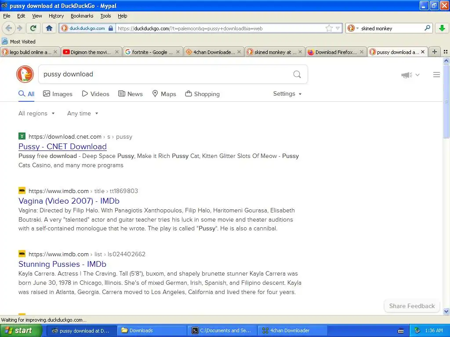Click the padlock site security icon
Image resolution: width=450 pixels, height=337 pixels.
[x=111, y=28]
